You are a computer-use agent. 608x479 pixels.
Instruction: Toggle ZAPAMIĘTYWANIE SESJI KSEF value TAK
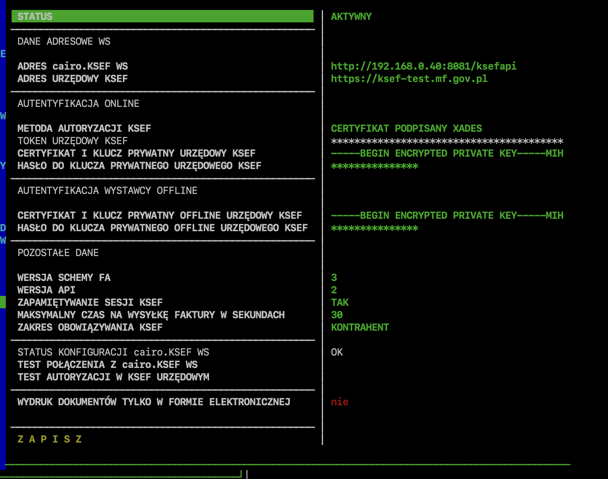pyautogui.click(x=340, y=302)
